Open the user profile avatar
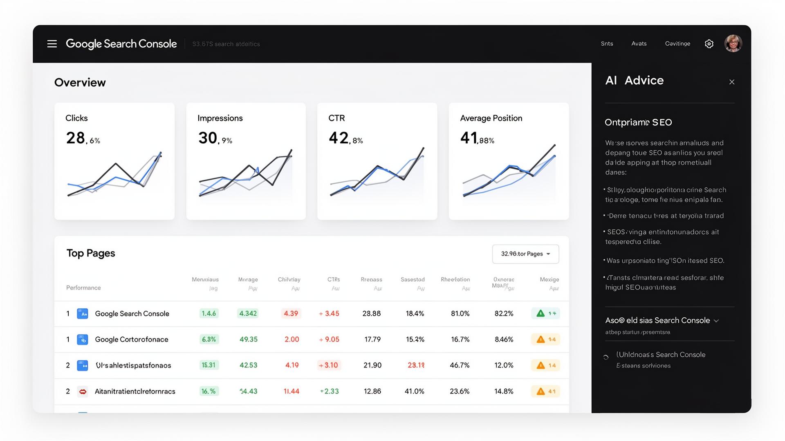This screenshot has height=441, width=785. (x=733, y=43)
